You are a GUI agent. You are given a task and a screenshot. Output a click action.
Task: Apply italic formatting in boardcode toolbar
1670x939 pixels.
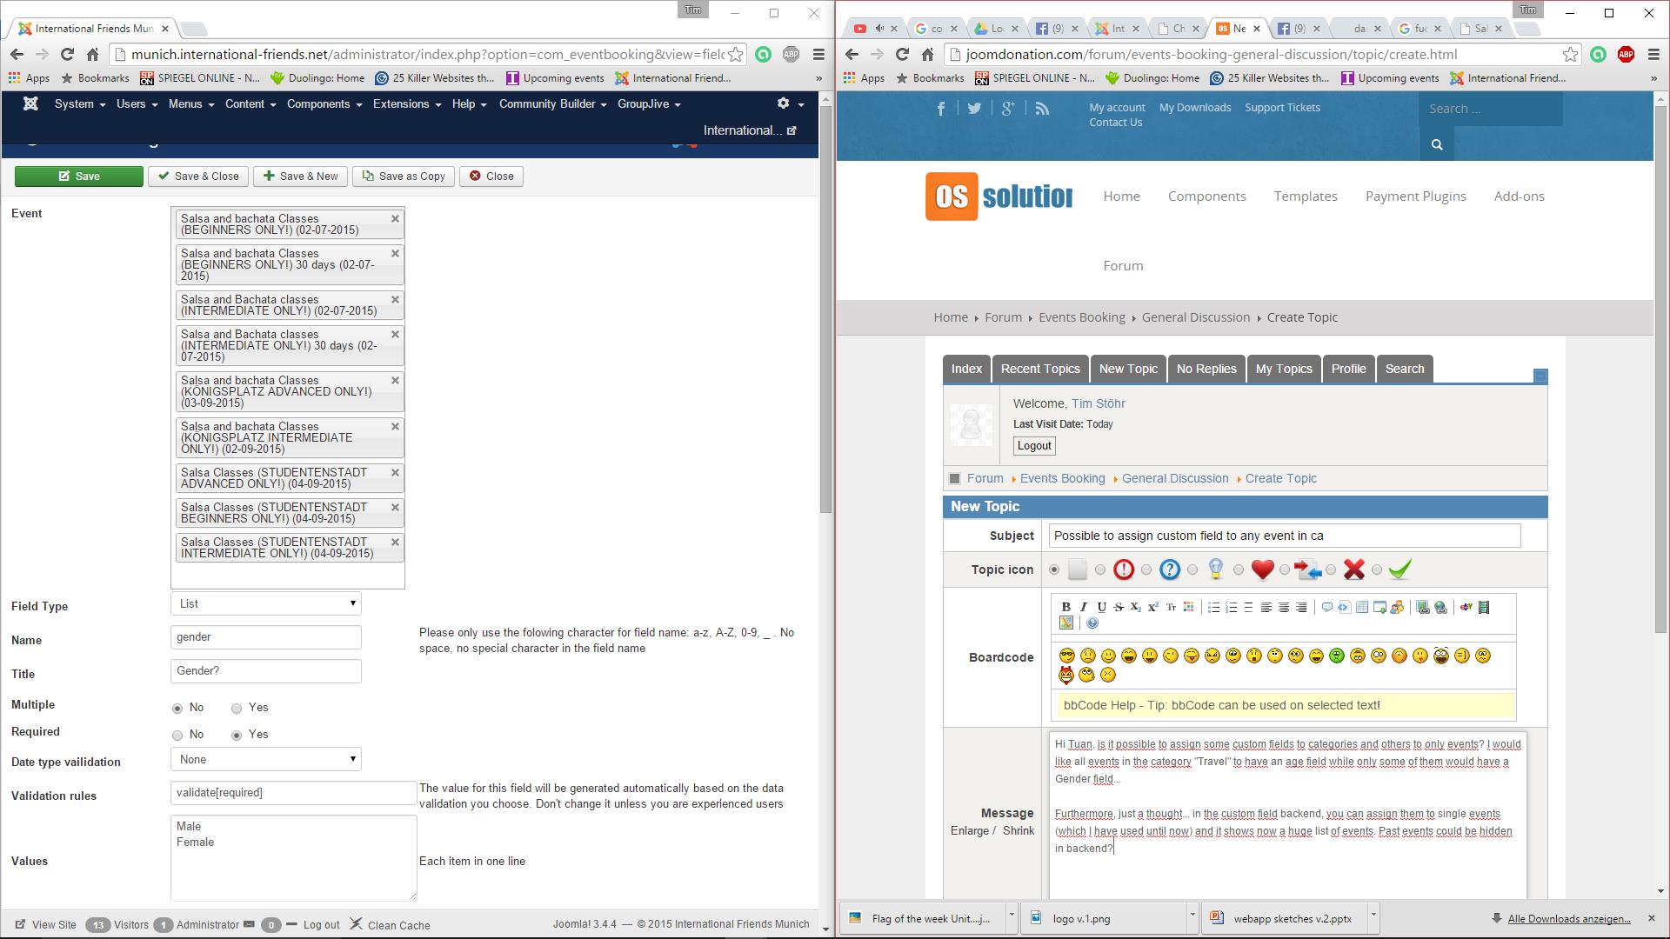pos(1084,607)
